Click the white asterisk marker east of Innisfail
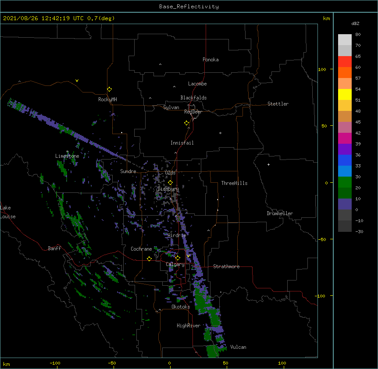The width and height of the screenshot is (378, 369). coord(220,133)
